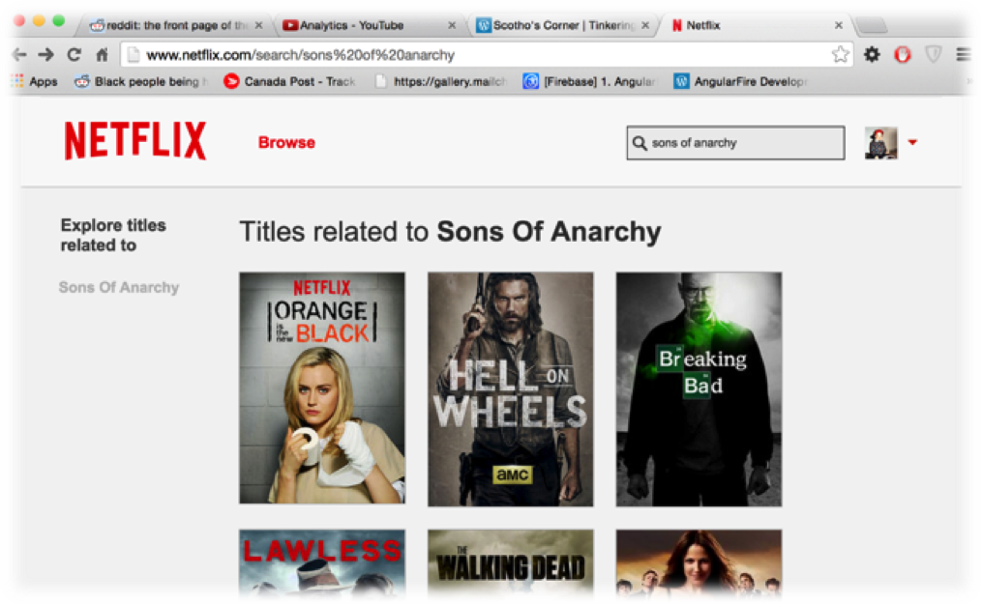The width and height of the screenshot is (982, 605).
Task: Click the Browse link
Action: click(x=286, y=143)
